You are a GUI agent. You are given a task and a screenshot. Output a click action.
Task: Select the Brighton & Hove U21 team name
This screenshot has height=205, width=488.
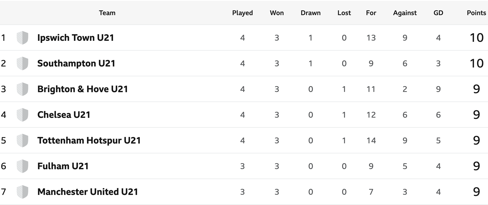pos(83,89)
